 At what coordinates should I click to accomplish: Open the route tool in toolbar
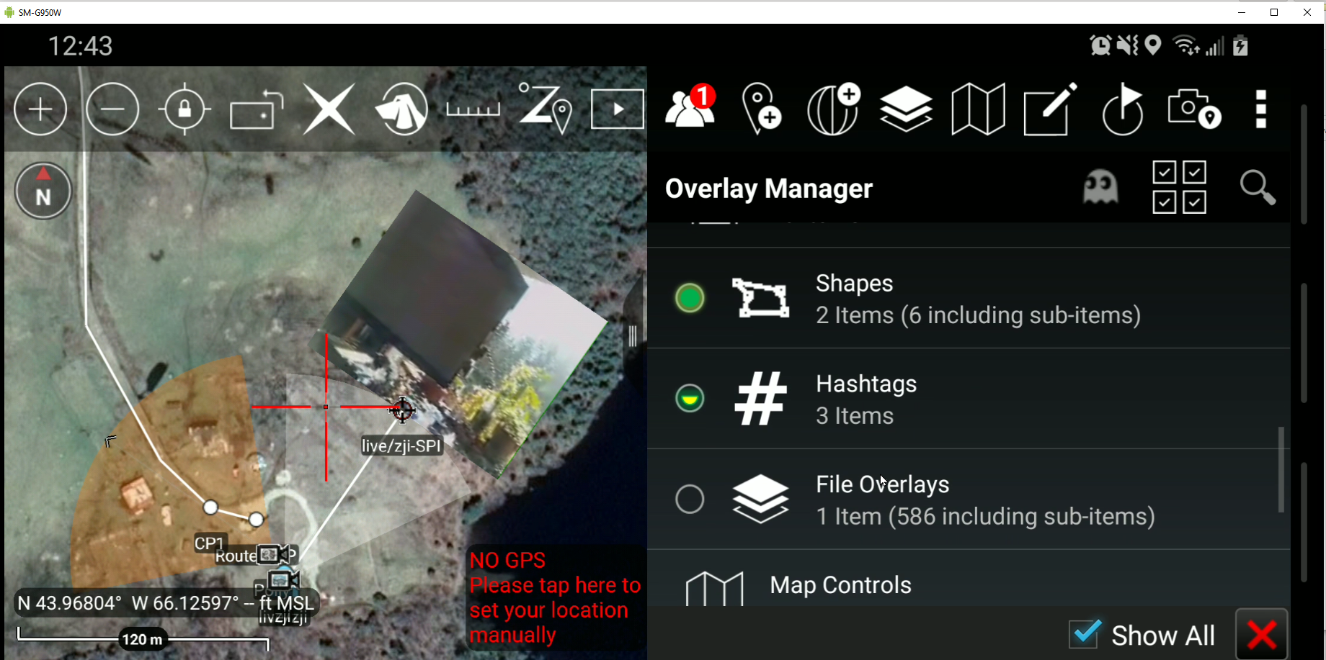click(546, 108)
